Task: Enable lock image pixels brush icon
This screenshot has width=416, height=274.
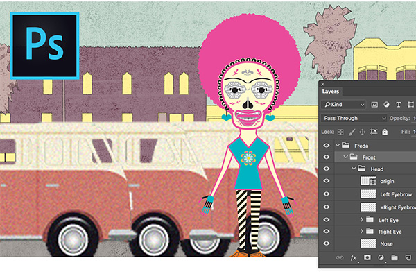Action: pos(352,132)
